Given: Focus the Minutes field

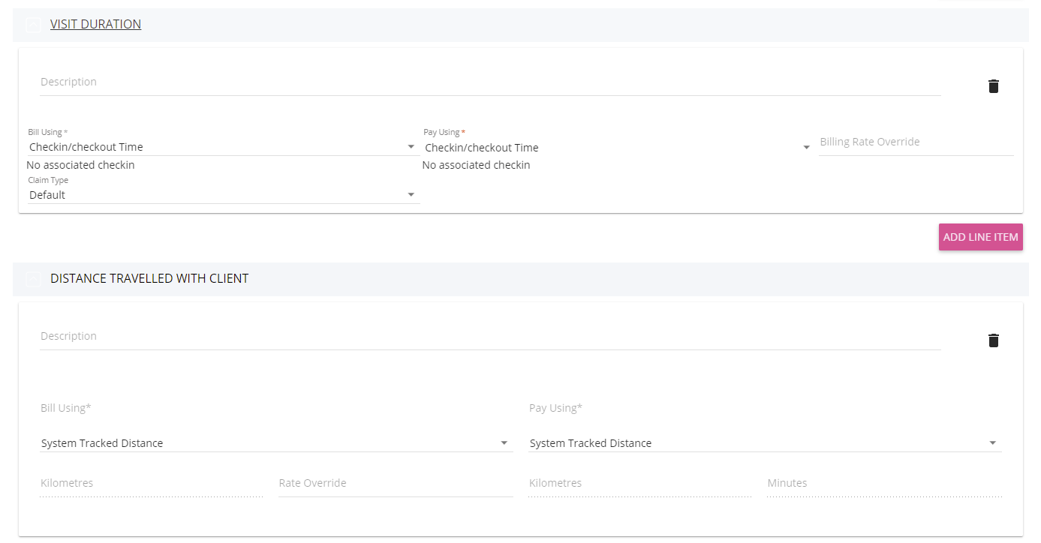Looking at the screenshot, I should [x=884, y=483].
